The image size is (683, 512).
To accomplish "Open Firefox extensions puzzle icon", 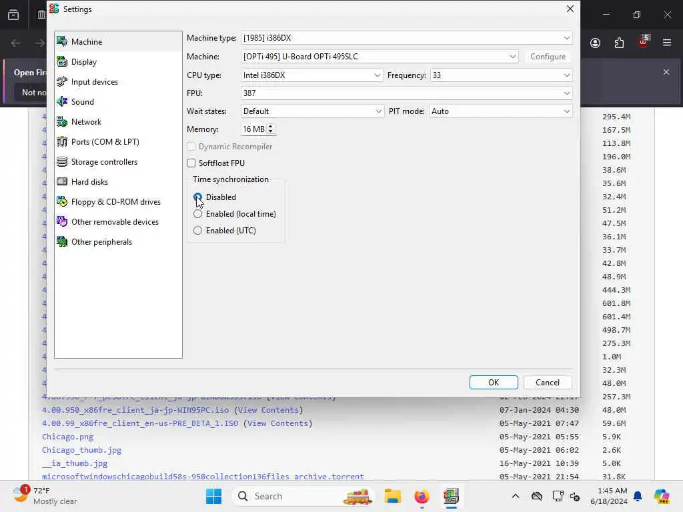I will (x=619, y=43).
